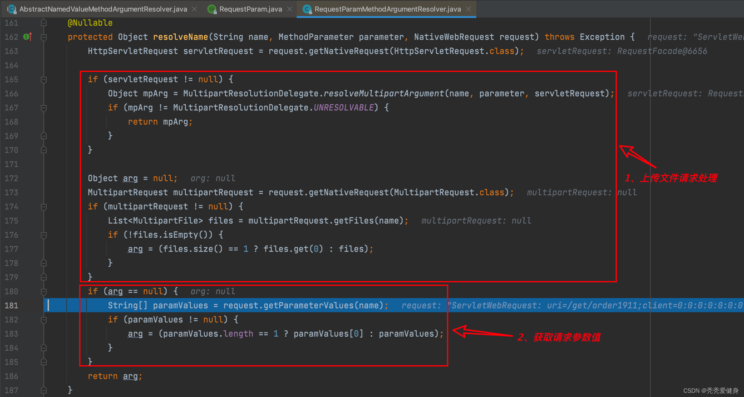Click 'return arg;' statement on line 186

115,376
